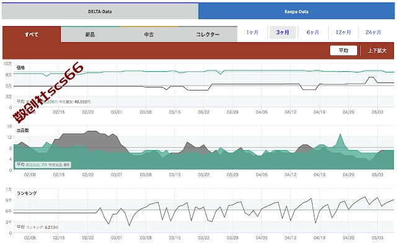397x248 pixels.
Task: Click the 新品出品: 7件 average label
Action: coord(37,165)
